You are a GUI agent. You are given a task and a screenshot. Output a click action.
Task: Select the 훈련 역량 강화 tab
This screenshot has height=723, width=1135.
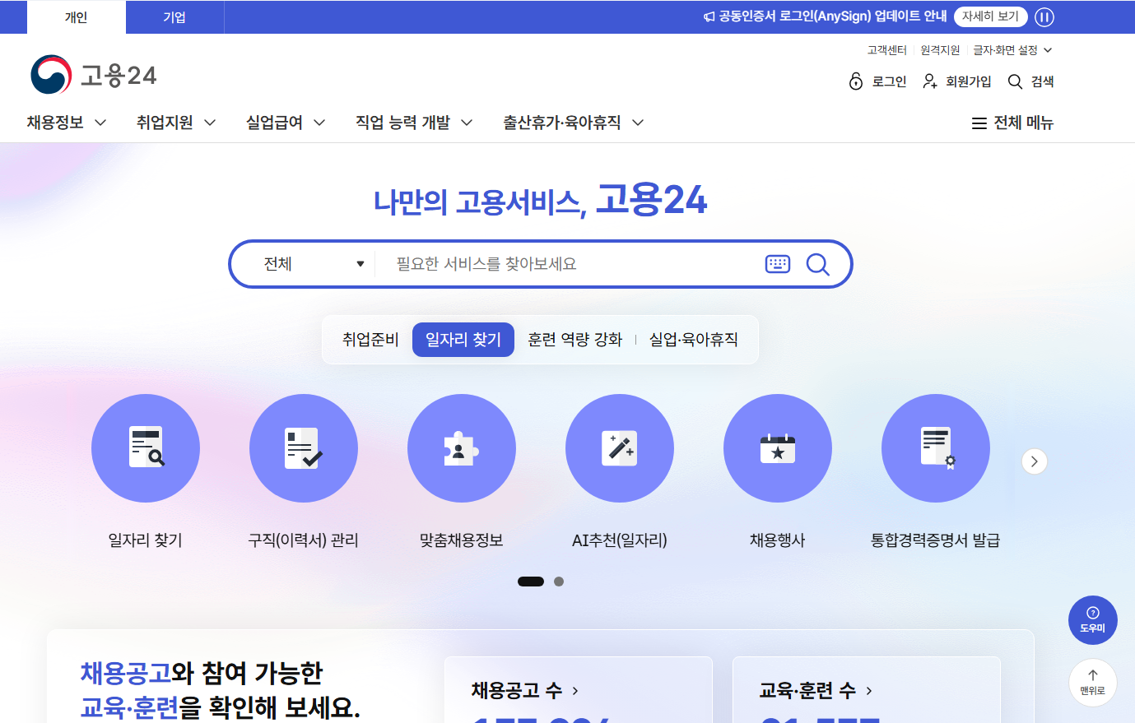tap(575, 340)
